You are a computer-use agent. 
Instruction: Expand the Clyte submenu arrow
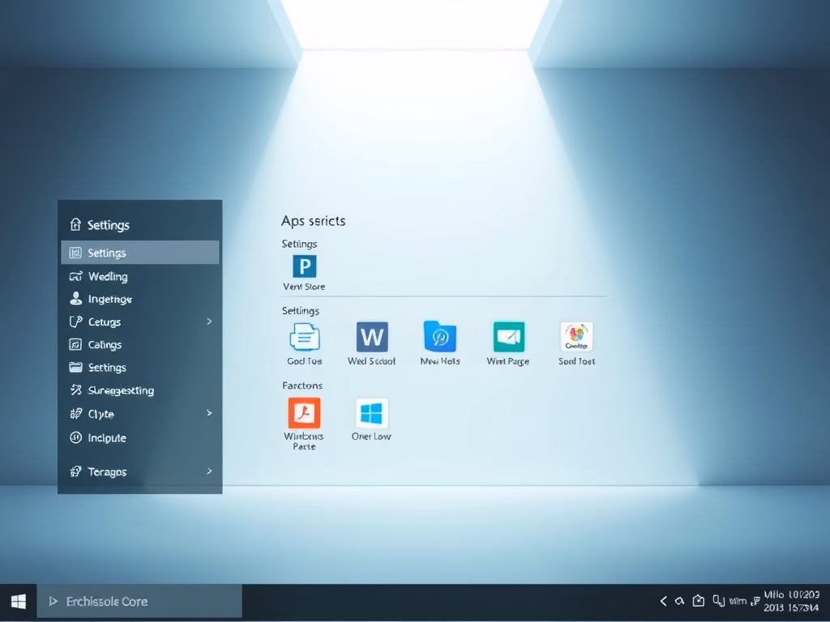pyautogui.click(x=209, y=413)
